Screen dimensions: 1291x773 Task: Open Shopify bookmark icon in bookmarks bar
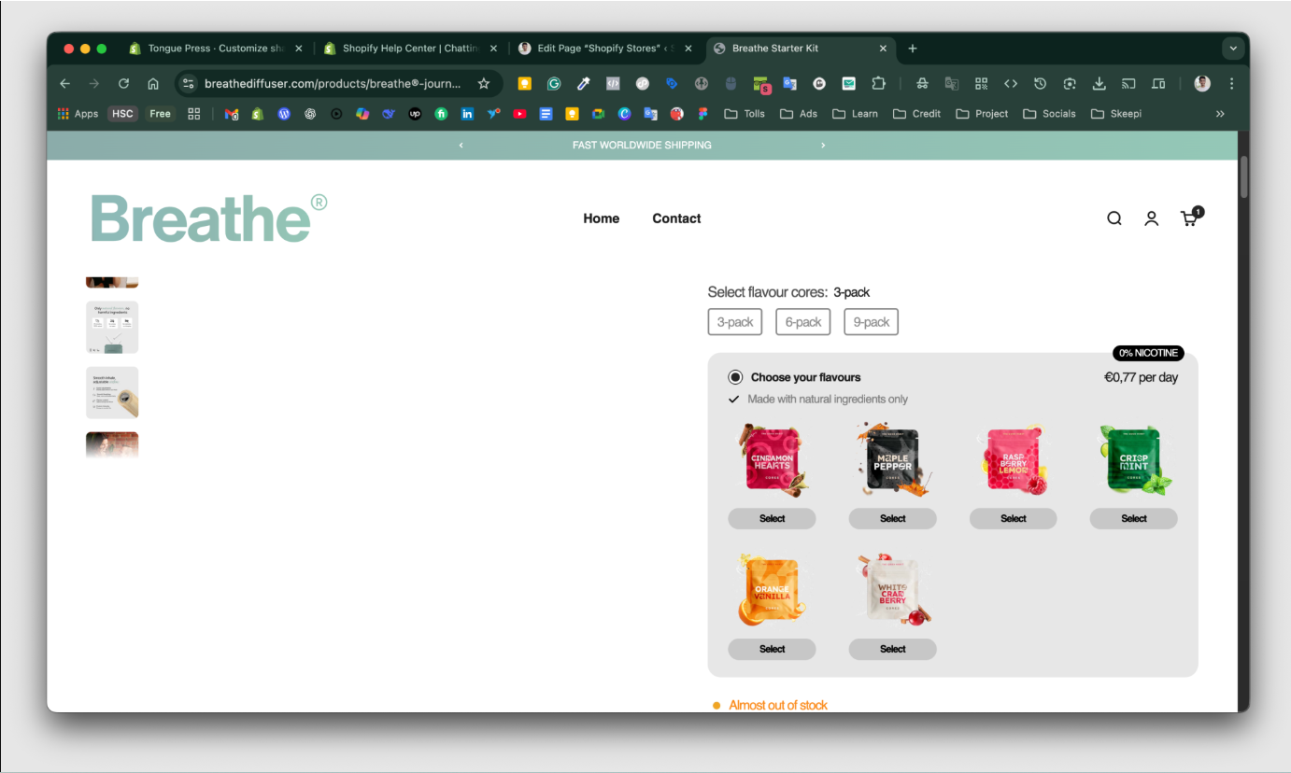[258, 114]
